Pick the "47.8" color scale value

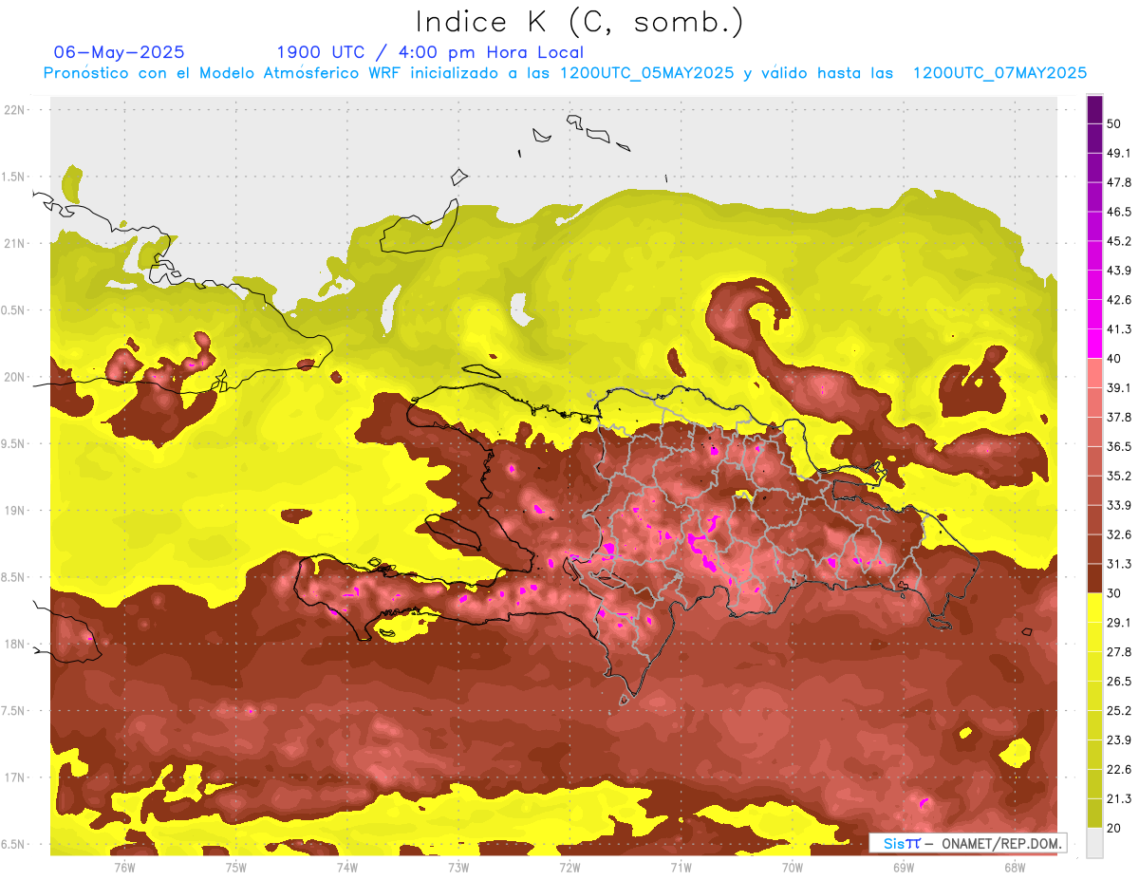pos(1119,182)
